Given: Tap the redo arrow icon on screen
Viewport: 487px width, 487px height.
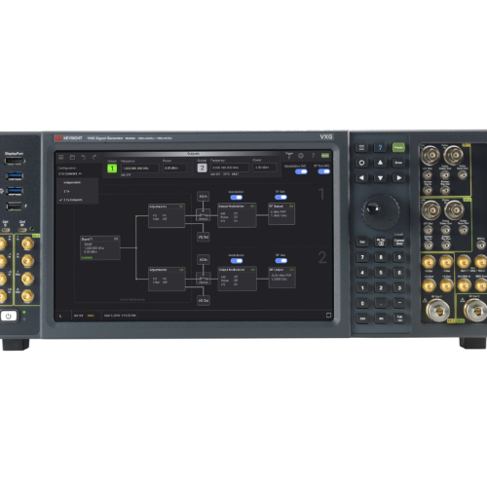Looking at the screenshot, I should (94, 157).
